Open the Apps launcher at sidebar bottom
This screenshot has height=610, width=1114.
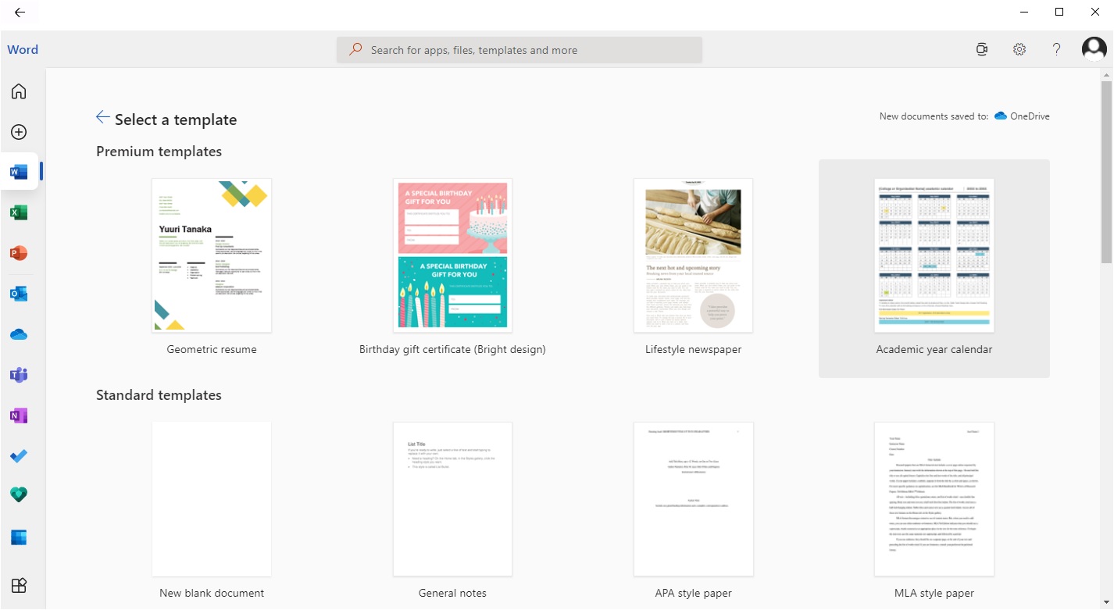pos(18,585)
